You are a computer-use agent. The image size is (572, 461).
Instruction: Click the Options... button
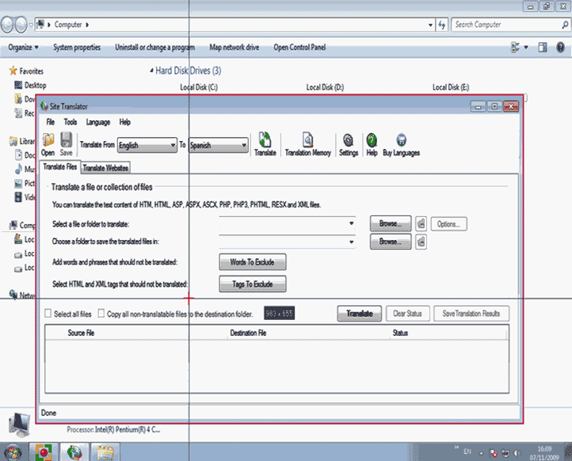(448, 224)
